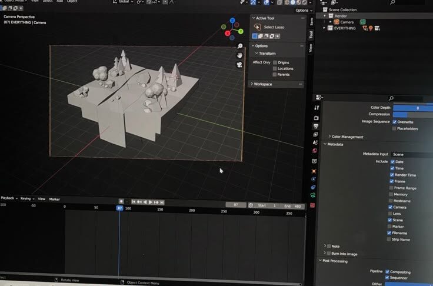
Task: Switch to the Item sidebar tab
Action: (x=311, y=21)
